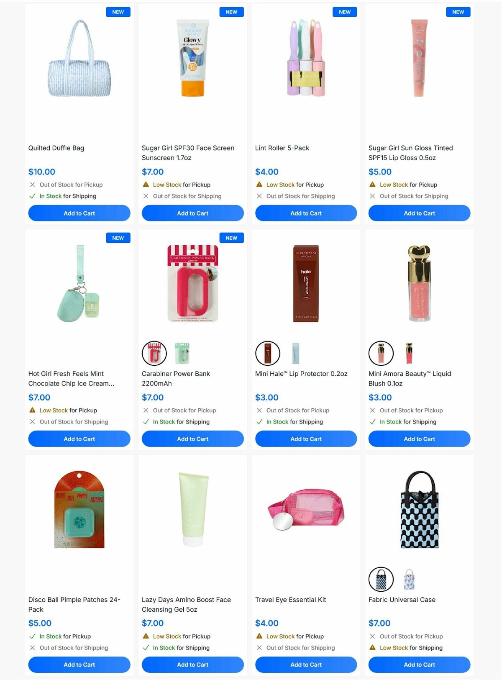
Task: Open Mini Amora Beauty Liquid Blush title
Action: pyautogui.click(x=410, y=378)
